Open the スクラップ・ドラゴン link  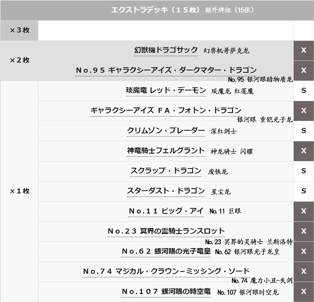[x=166, y=171]
